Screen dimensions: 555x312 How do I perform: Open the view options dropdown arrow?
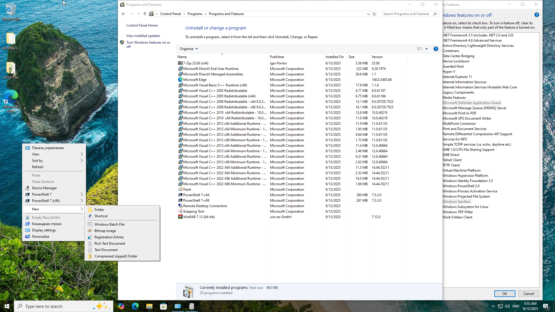426,49
